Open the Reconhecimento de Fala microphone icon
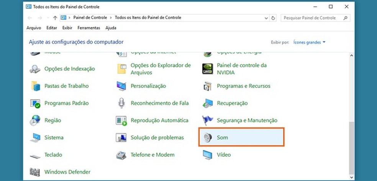377x181 pixels. (x=121, y=103)
